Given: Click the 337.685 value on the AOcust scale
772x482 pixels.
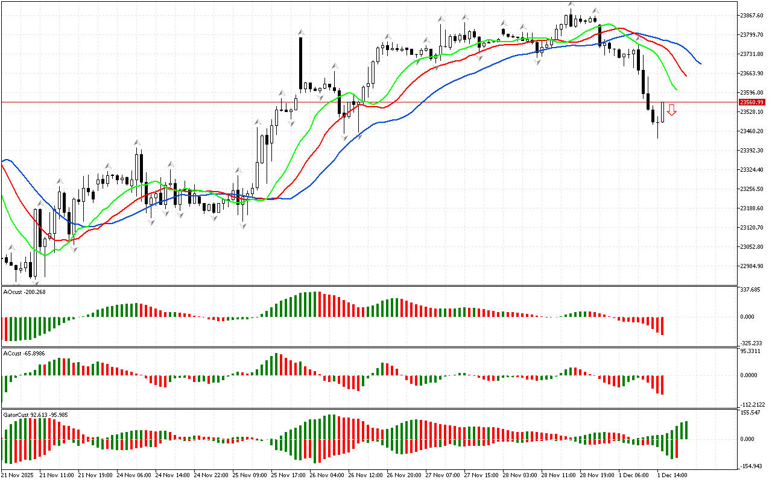Looking at the screenshot, I should (x=751, y=290).
